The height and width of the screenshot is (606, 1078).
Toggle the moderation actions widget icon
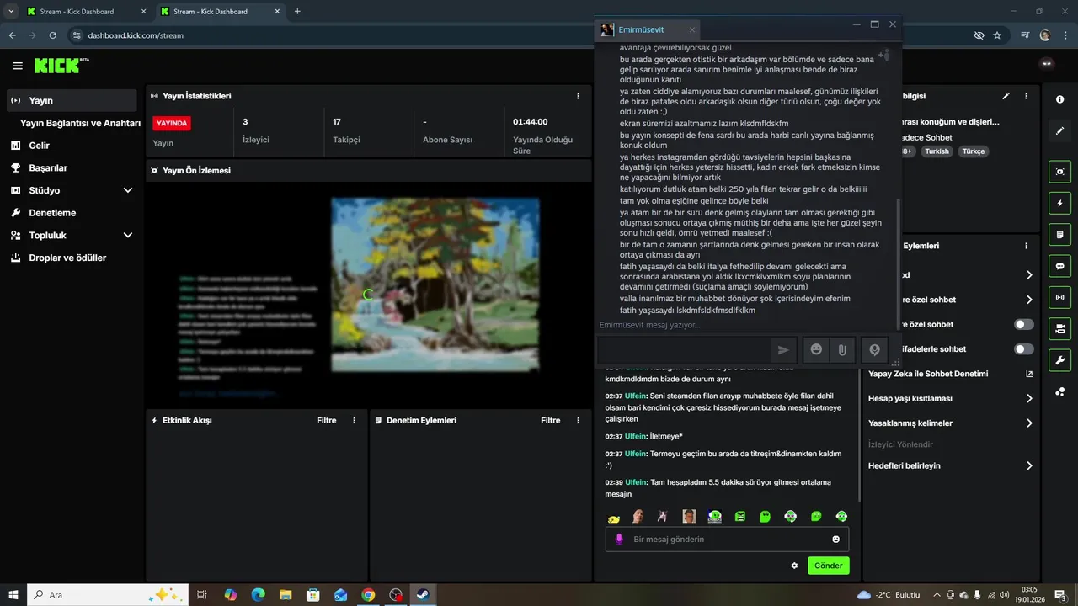coord(1059,328)
